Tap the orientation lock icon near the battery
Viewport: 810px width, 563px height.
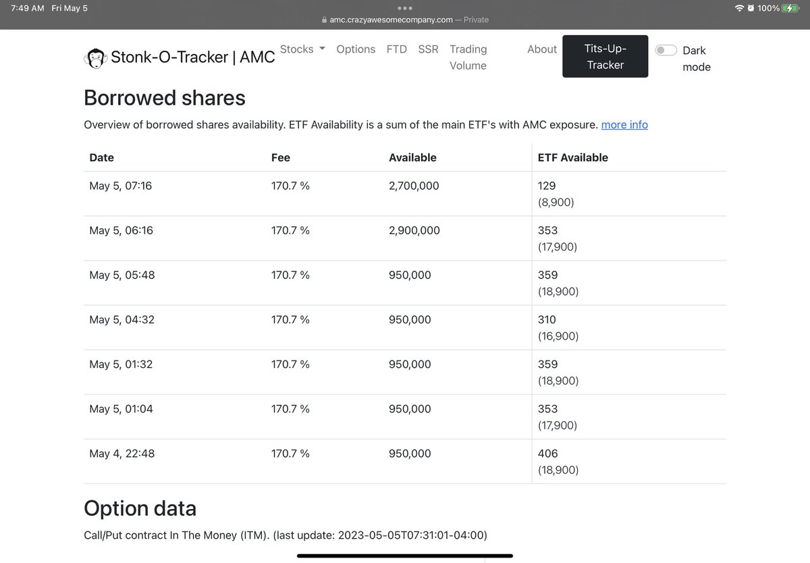[750, 7]
